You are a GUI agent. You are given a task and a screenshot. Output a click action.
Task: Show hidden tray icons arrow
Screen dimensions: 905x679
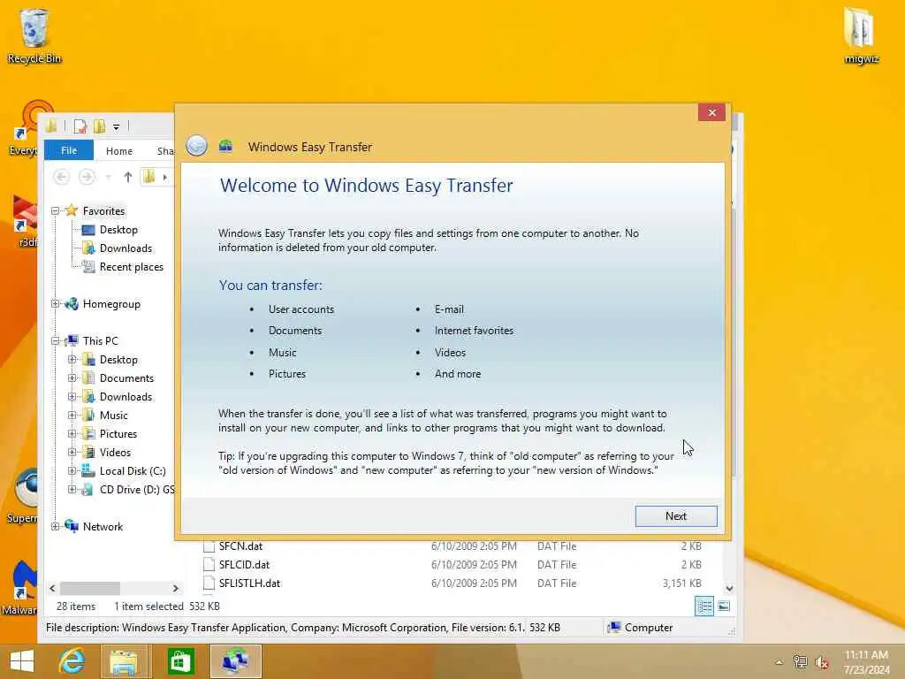[x=779, y=661]
